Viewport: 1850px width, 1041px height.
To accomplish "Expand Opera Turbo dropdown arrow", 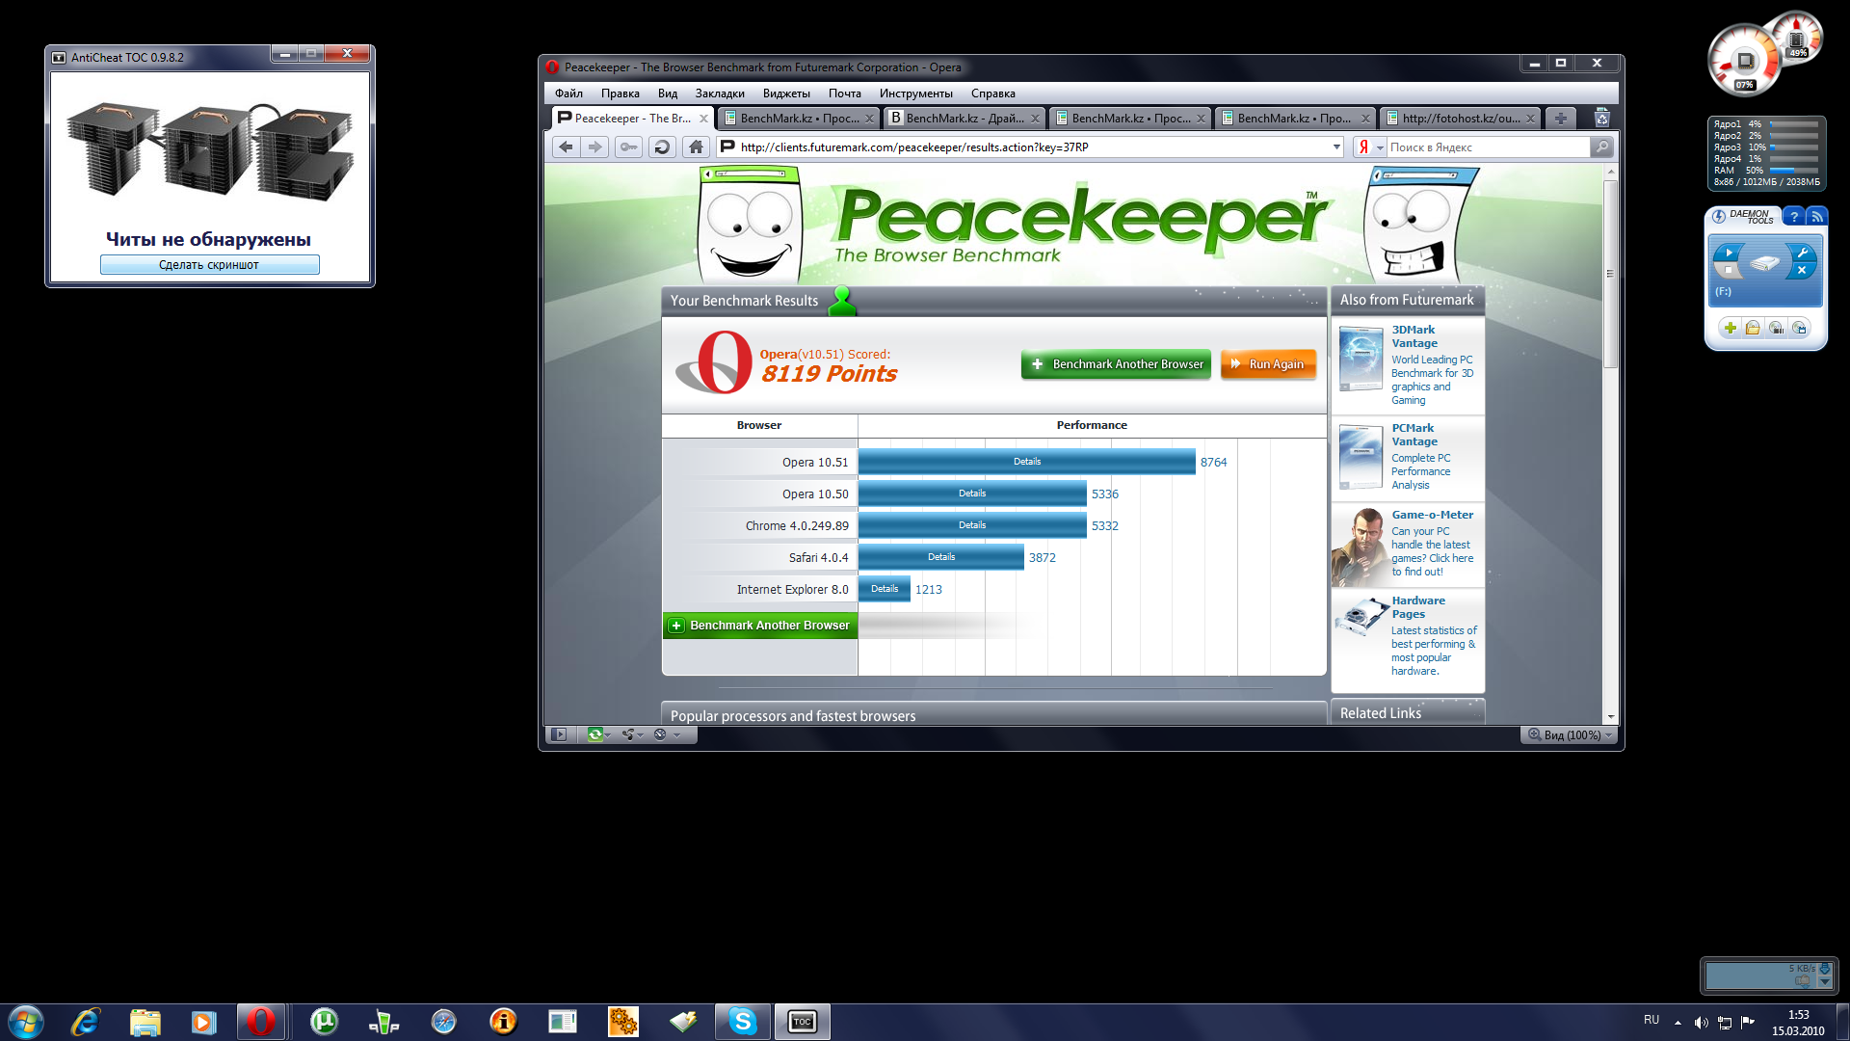I will click(676, 735).
